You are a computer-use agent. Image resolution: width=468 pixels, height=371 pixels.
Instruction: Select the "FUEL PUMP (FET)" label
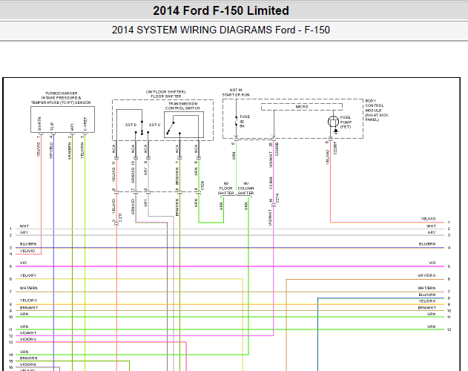[346, 122]
